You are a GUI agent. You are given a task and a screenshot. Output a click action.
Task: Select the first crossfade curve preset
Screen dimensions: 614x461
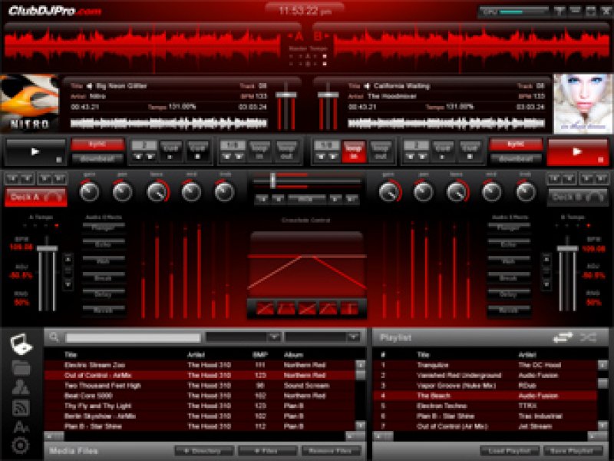coord(265,309)
